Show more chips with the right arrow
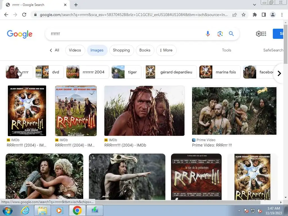 279,73
